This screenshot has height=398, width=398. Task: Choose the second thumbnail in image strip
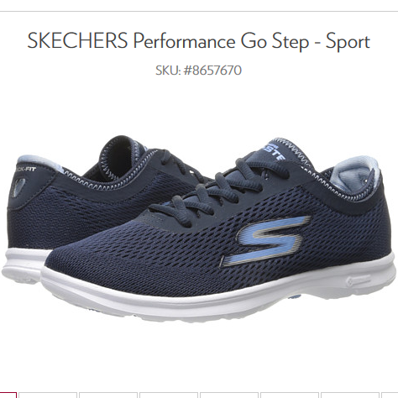[48, 395]
